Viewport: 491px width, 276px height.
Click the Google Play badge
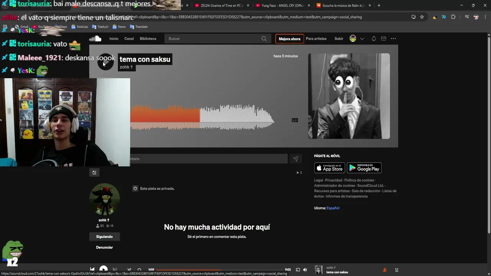pos(364,168)
